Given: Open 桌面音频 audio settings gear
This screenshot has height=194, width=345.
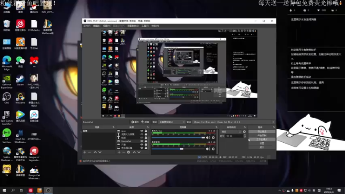Looking at the screenshot, I should coord(213,149).
